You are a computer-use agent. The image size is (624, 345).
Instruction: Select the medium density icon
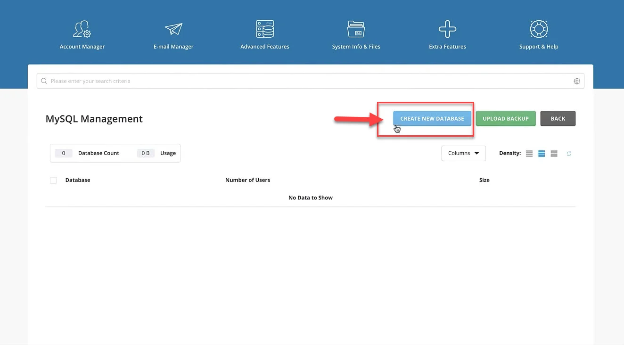pos(542,154)
